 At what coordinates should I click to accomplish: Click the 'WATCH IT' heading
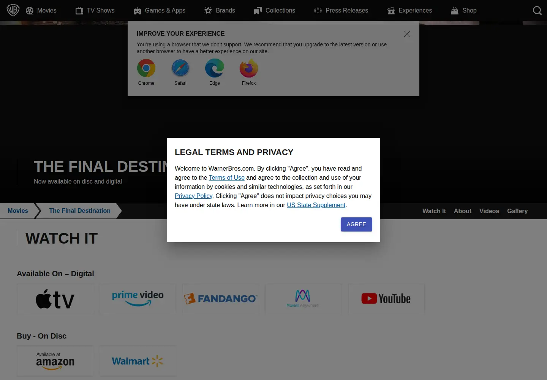click(62, 238)
